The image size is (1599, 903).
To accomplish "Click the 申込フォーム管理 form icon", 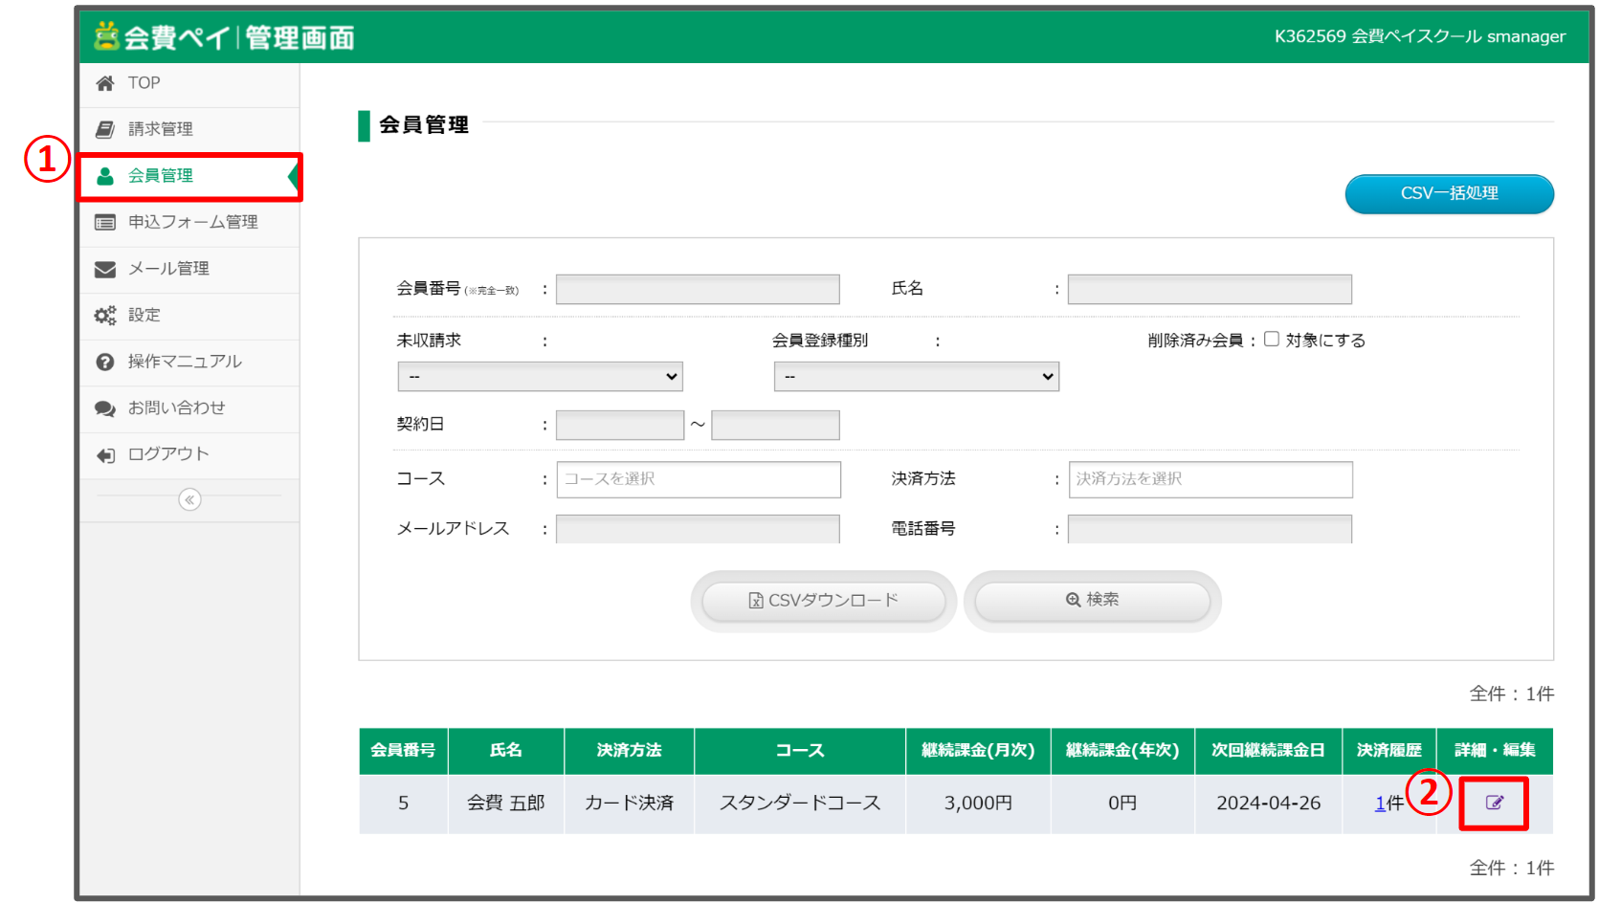I will pyautogui.click(x=105, y=222).
